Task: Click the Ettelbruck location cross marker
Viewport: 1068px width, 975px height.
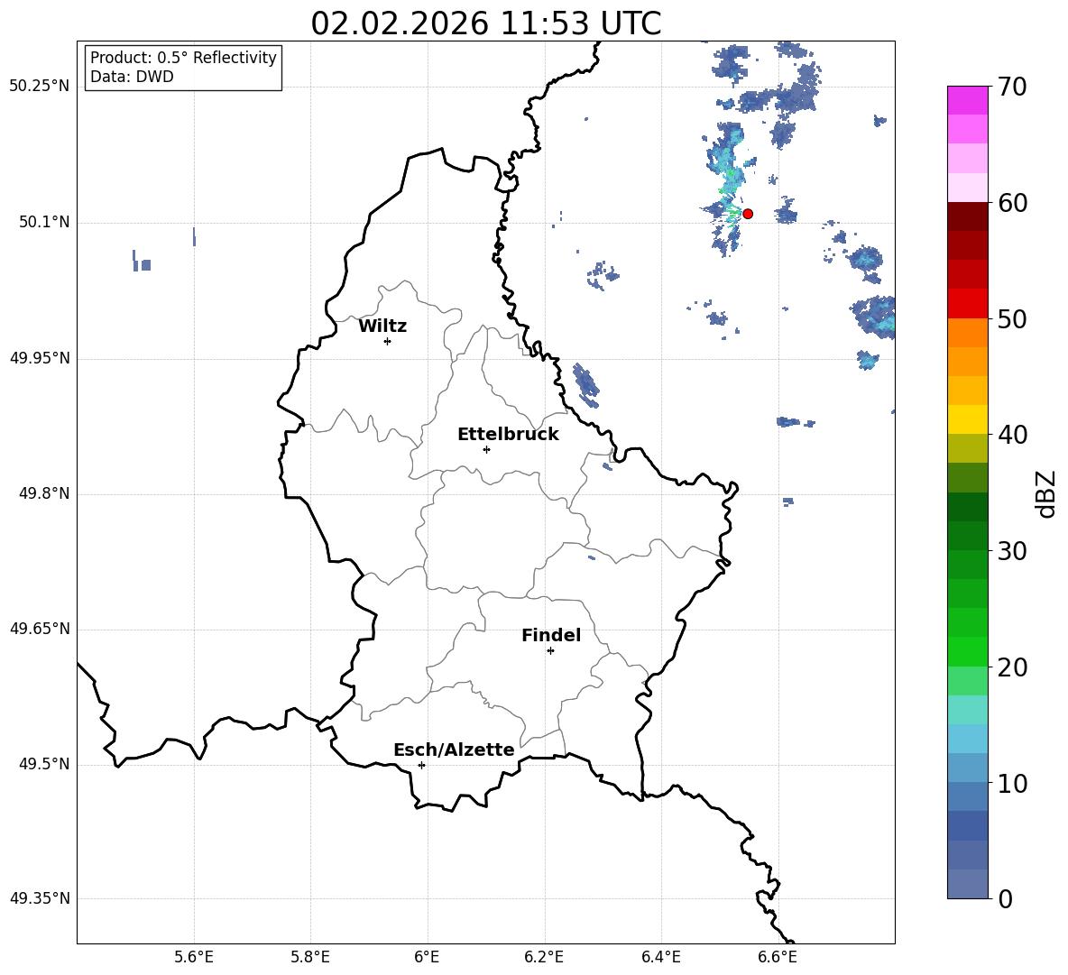Action: 486,449
